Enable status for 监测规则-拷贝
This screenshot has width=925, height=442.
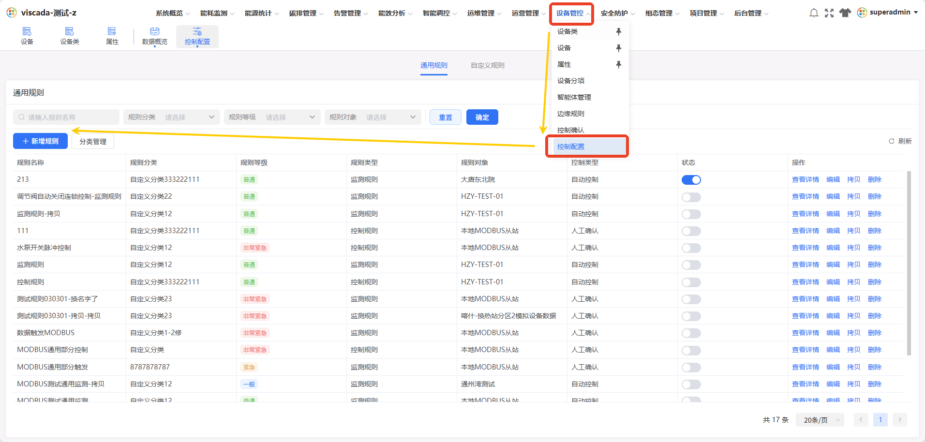click(691, 214)
